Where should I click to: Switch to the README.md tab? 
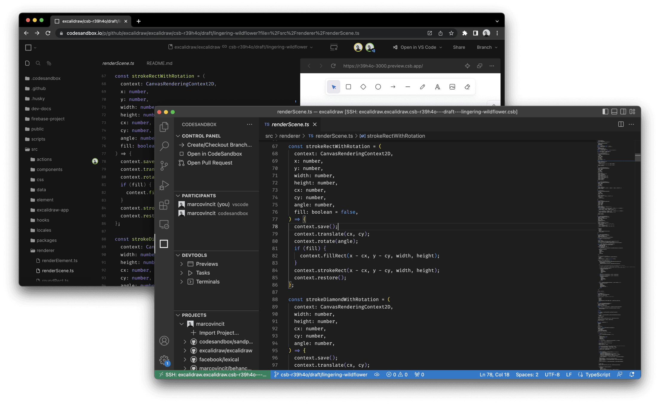click(159, 63)
